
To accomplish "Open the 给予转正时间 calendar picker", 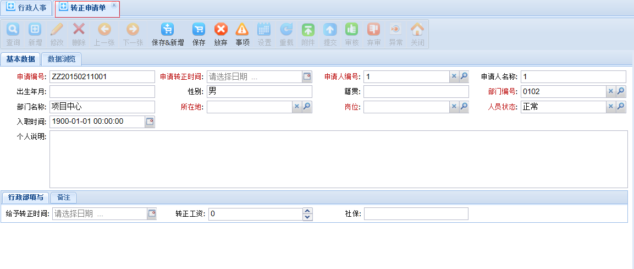I will pyautogui.click(x=152, y=213).
